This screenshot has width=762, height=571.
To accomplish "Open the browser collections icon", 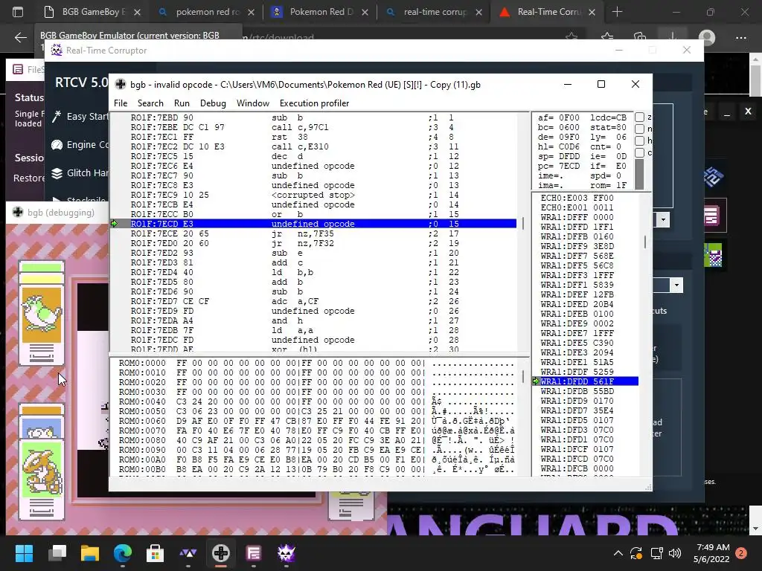I will (640, 37).
